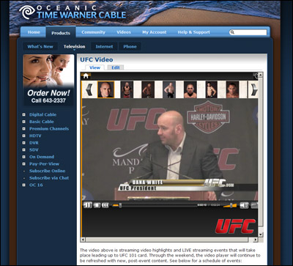293x266 pixels.
Task: Adjust the video volume slider
Action: tap(230, 205)
